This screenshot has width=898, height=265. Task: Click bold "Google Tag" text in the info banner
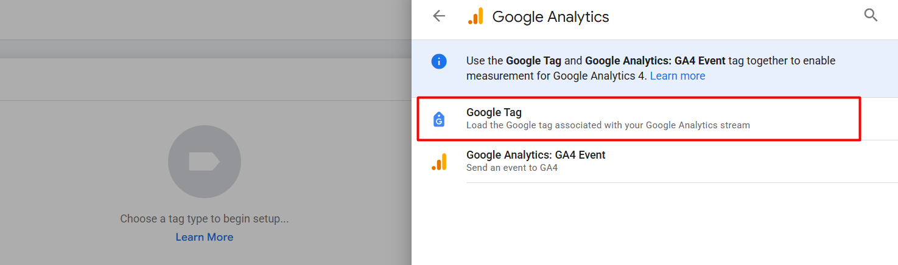point(533,61)
